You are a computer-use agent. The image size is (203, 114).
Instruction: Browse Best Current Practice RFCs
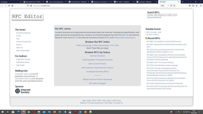click(97, 64)
